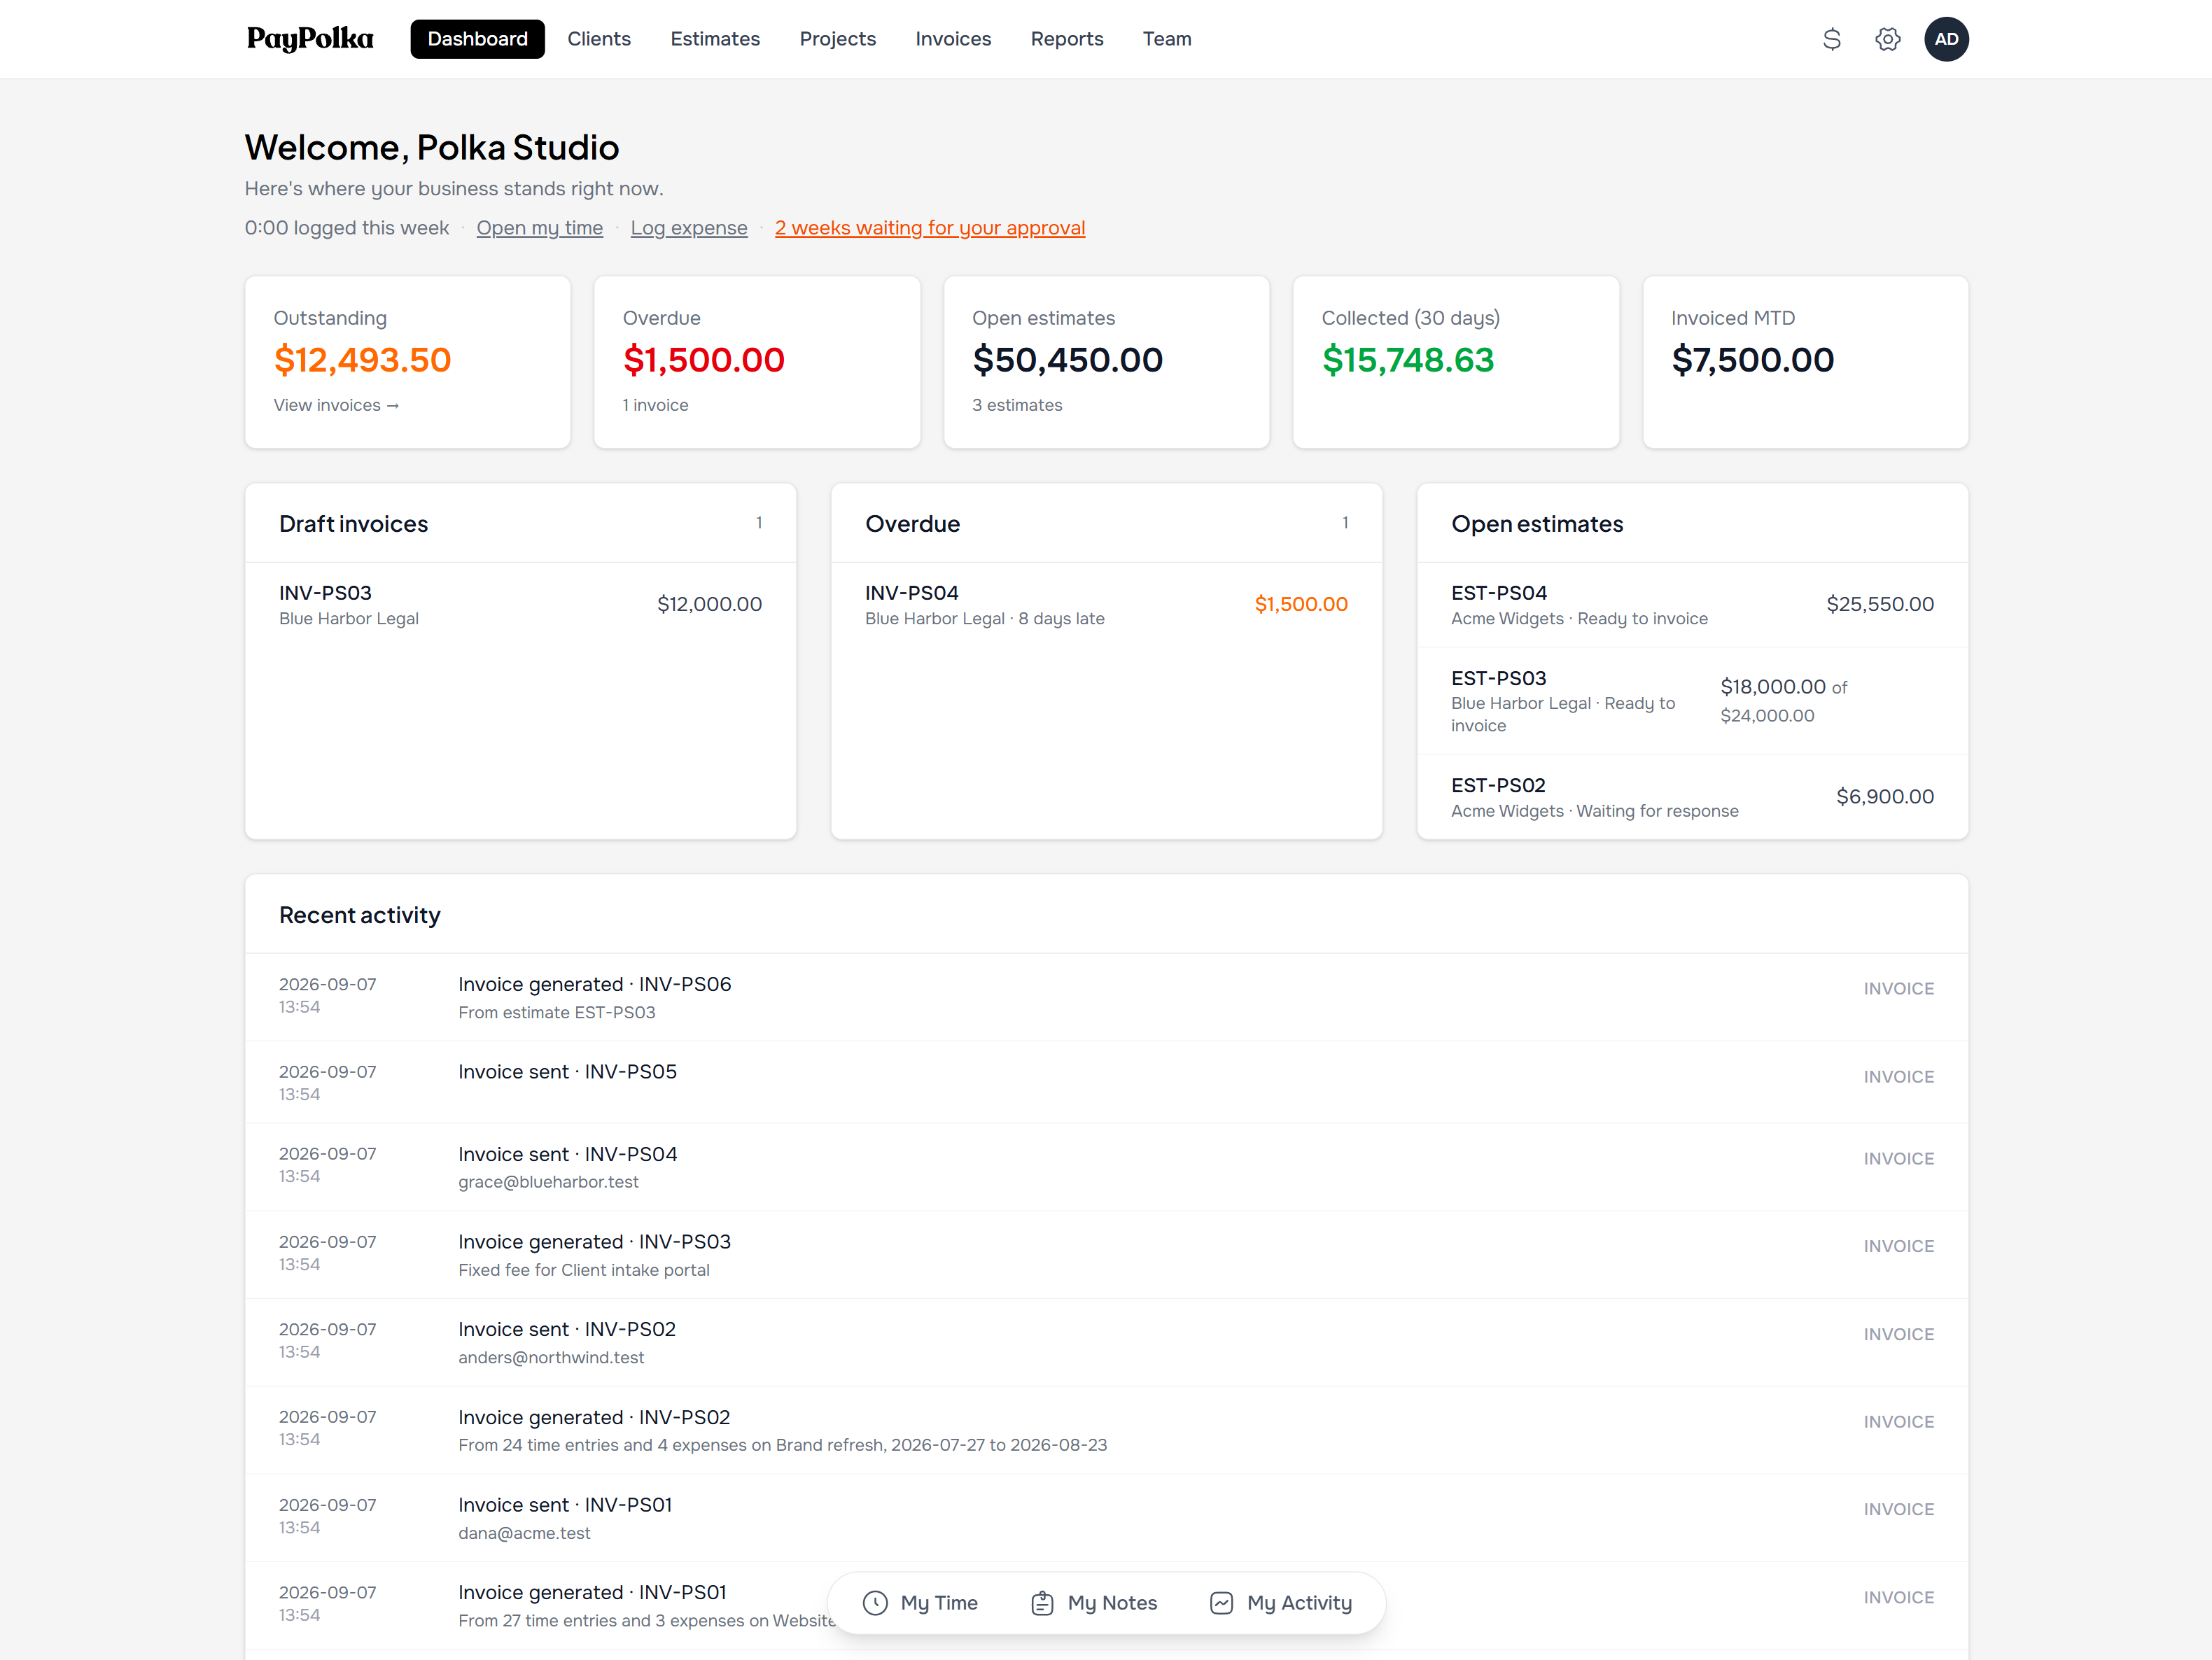Switch to the Reports page
The width and height of the screenshot is (2212, 1660).
[1066, 39]
